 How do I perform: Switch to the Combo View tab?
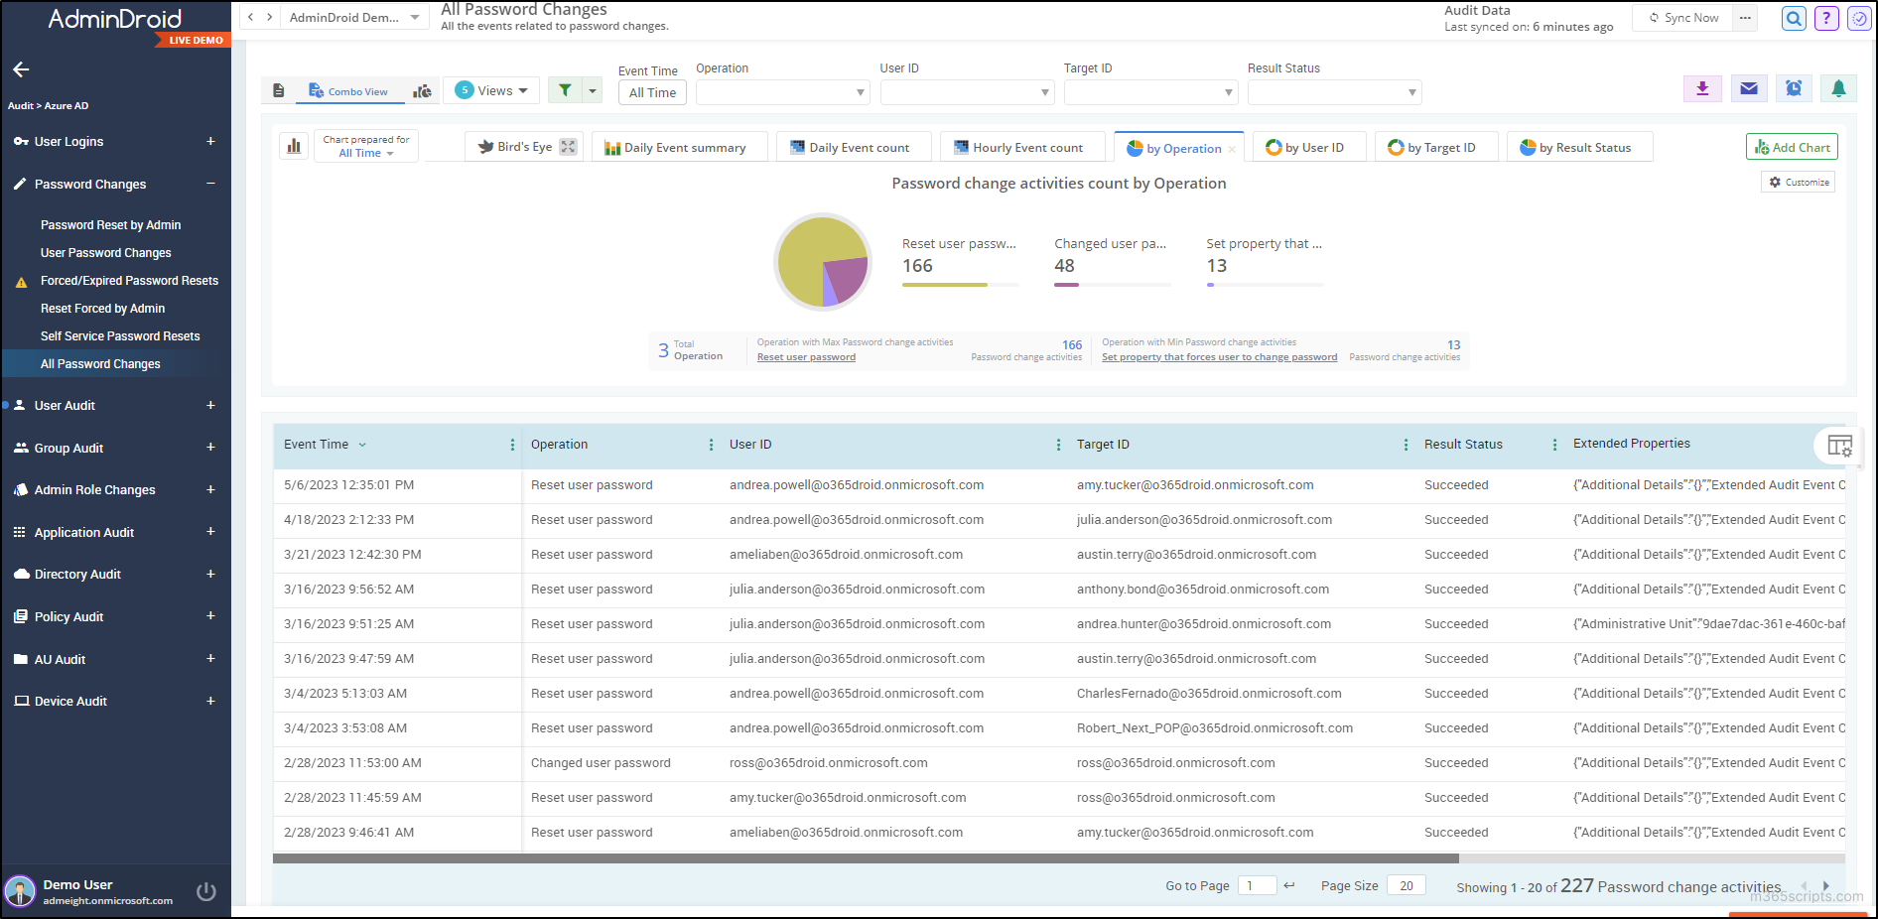click(x=349, y=90)
